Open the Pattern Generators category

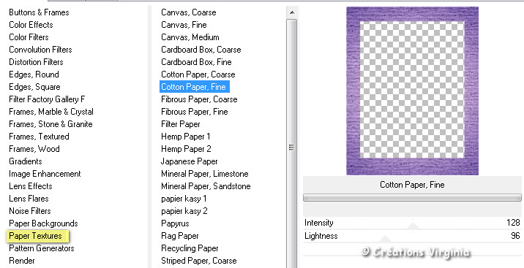[42, 248]
